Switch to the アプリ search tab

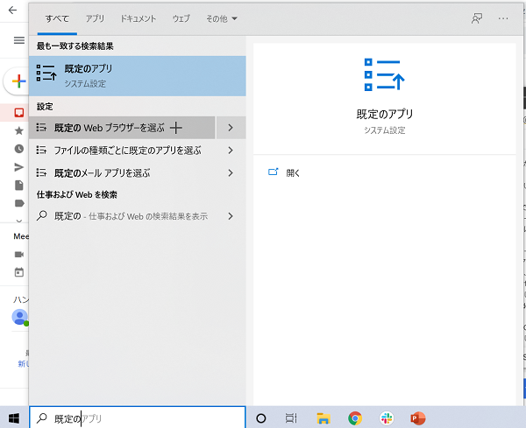pos(94,18)
